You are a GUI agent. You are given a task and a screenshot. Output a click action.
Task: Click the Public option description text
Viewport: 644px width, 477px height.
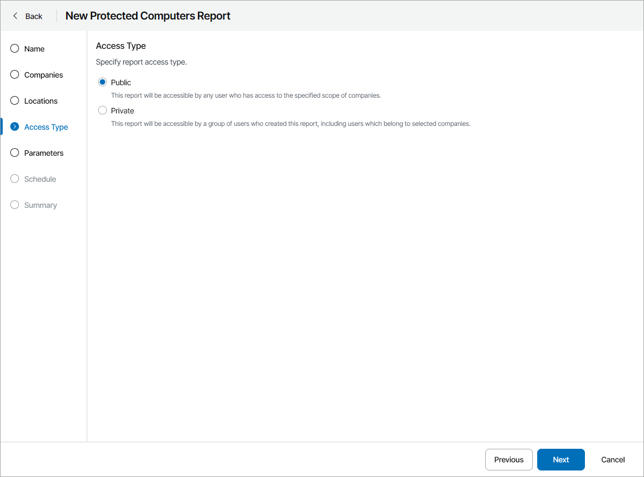click(x=246, y=96)
